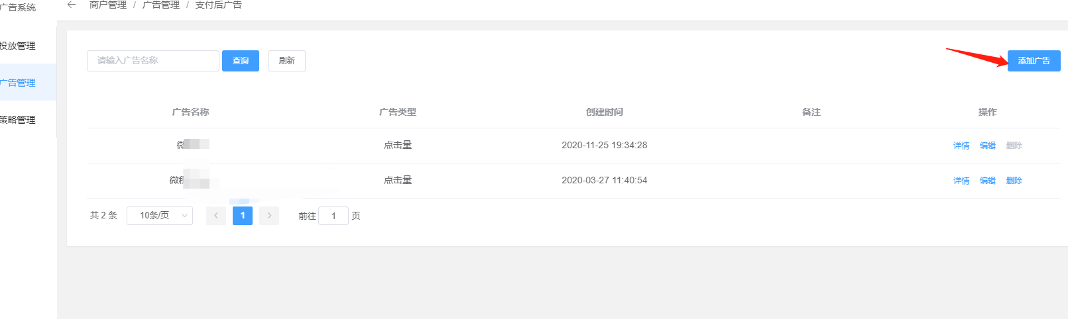
Task: Select page 1 in pagination
Action: [x=243, y=216]
